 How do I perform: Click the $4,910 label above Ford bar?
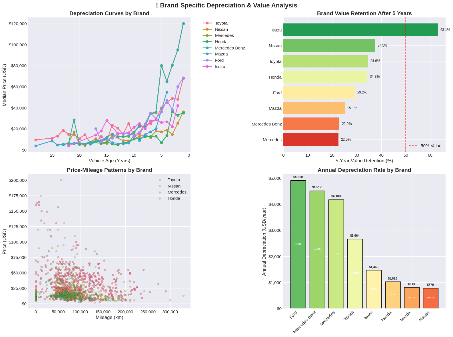tap(298, 177)
